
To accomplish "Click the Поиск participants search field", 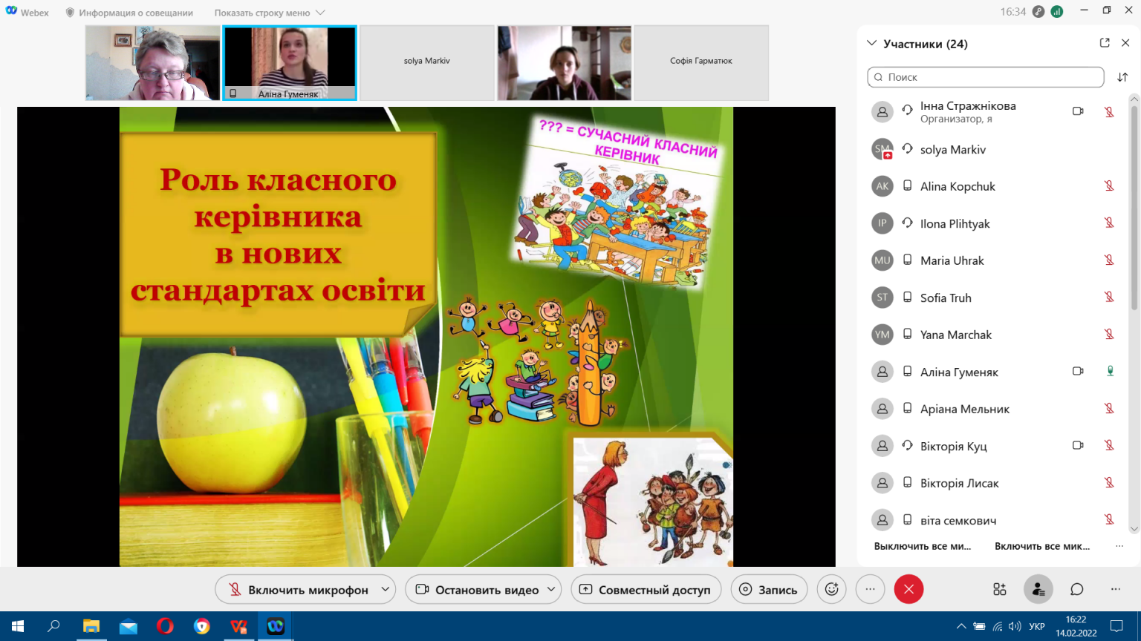I will pyautogui.click(x=986, y=77).
